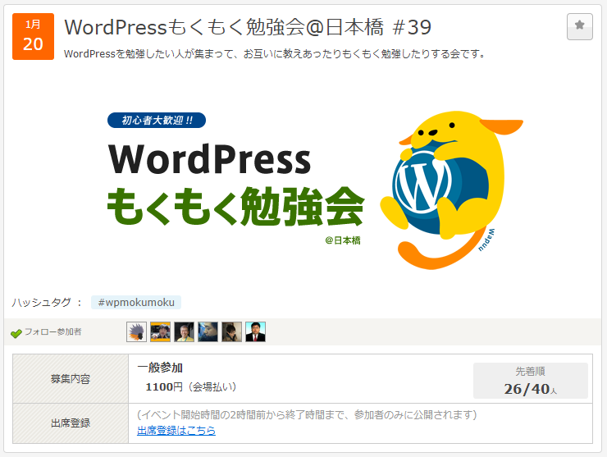View the last participant avatar in suit

256,332
